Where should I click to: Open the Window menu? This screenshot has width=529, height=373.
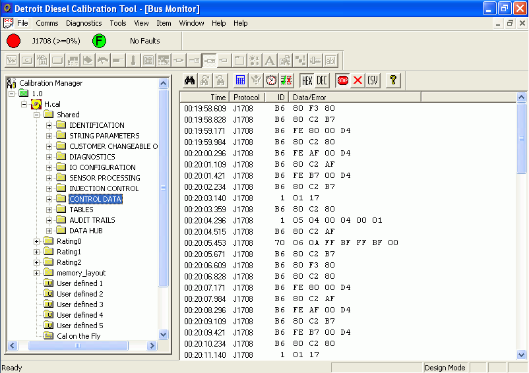[x=191, y=23]
